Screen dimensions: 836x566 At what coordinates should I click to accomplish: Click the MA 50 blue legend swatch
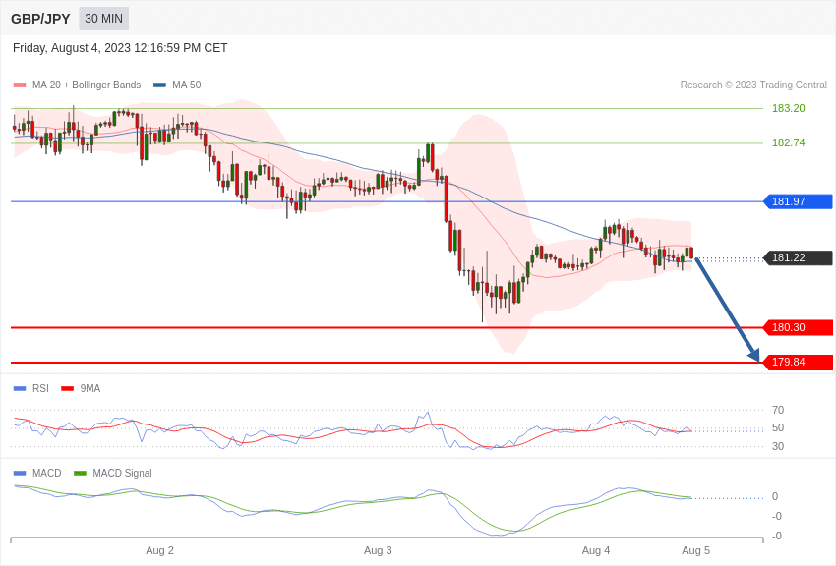(x=159, y=85)
